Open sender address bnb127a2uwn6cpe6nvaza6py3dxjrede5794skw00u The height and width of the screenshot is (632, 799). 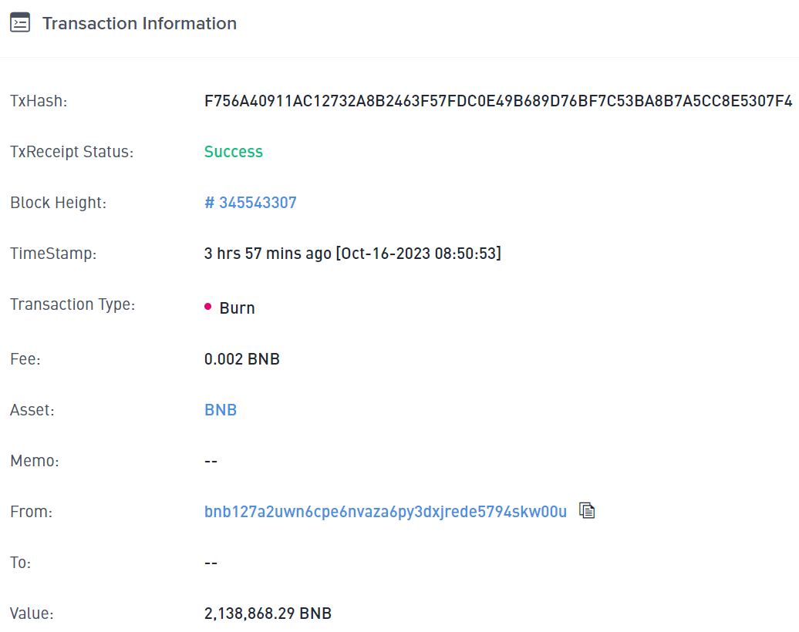point(384,511)
